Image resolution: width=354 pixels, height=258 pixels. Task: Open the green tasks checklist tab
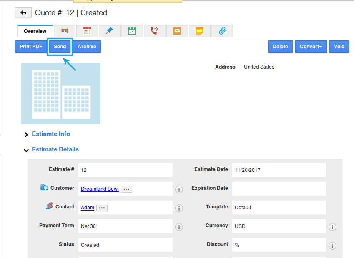pyautogui.click(x=132, y=31)
